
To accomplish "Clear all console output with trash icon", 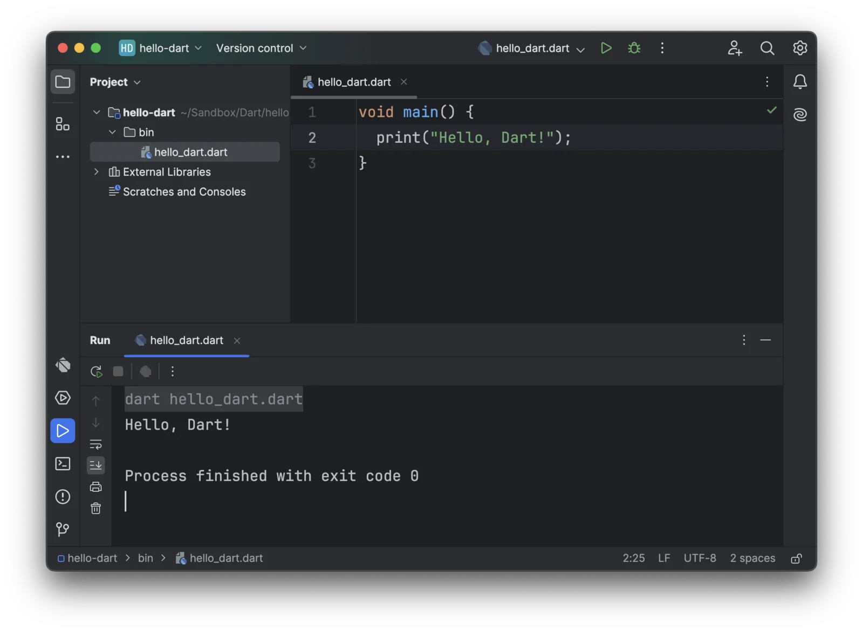I will click(x=95, y=508).
